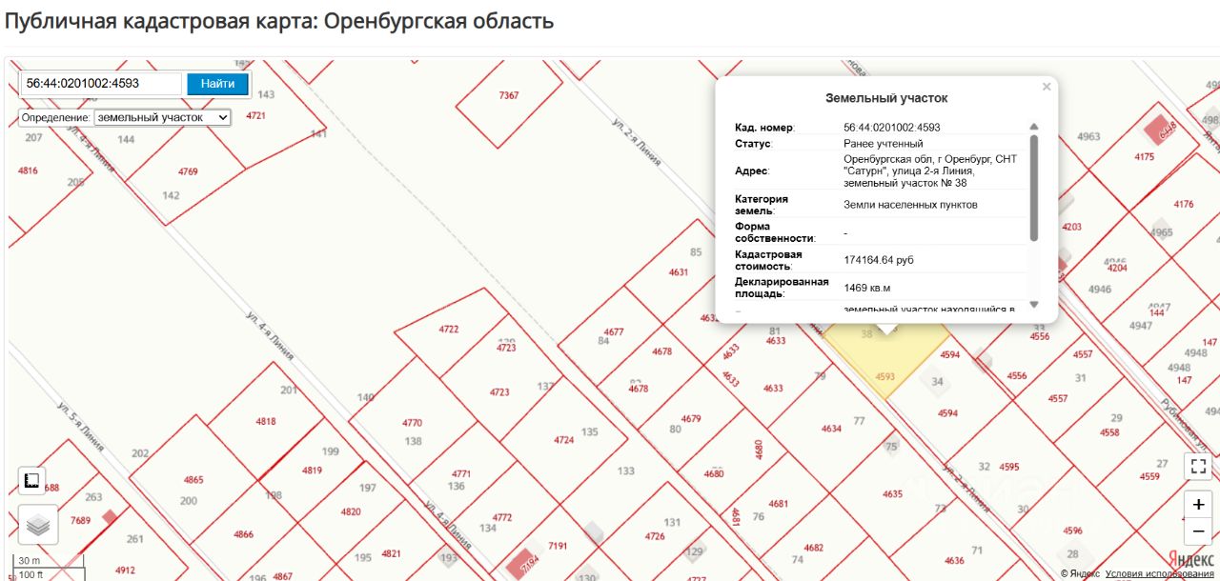Click parcel label 7689

(x=80, y=520)
